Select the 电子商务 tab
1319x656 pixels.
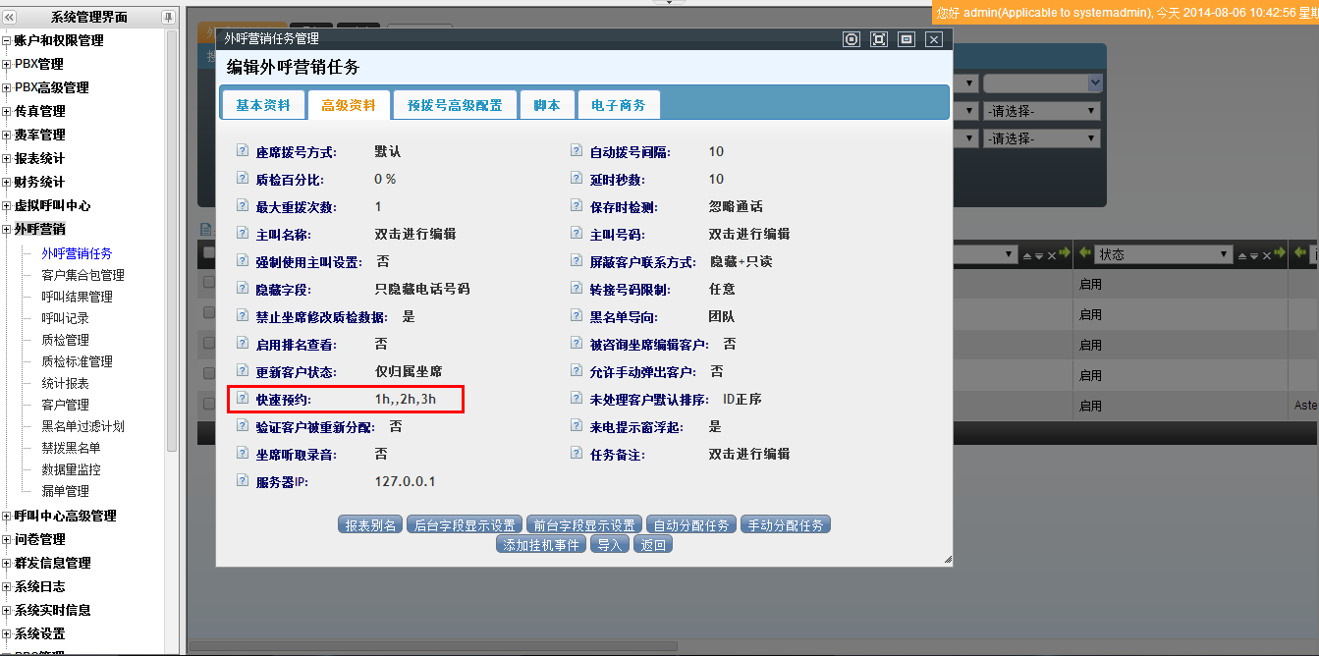tap(619, 105)
